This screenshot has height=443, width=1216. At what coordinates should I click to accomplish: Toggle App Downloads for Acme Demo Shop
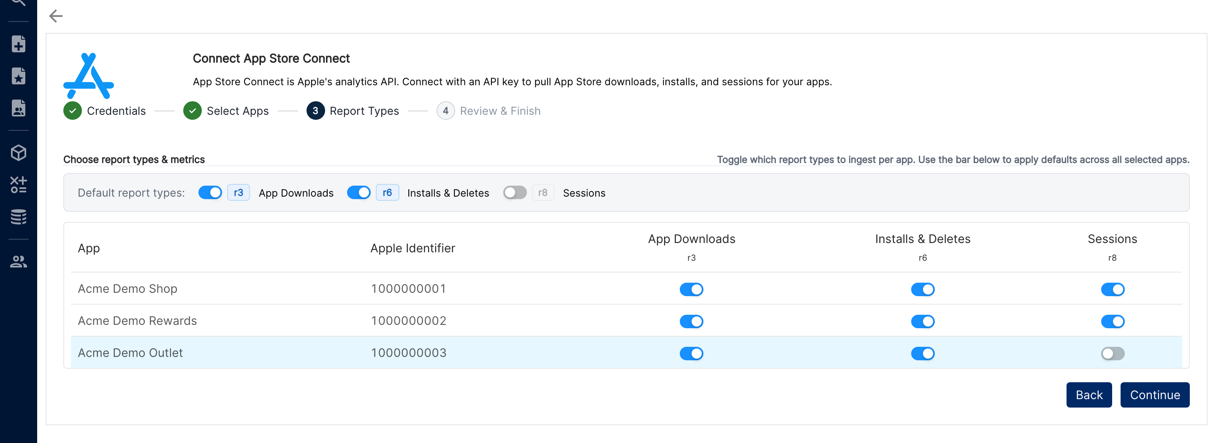(692, 289)
